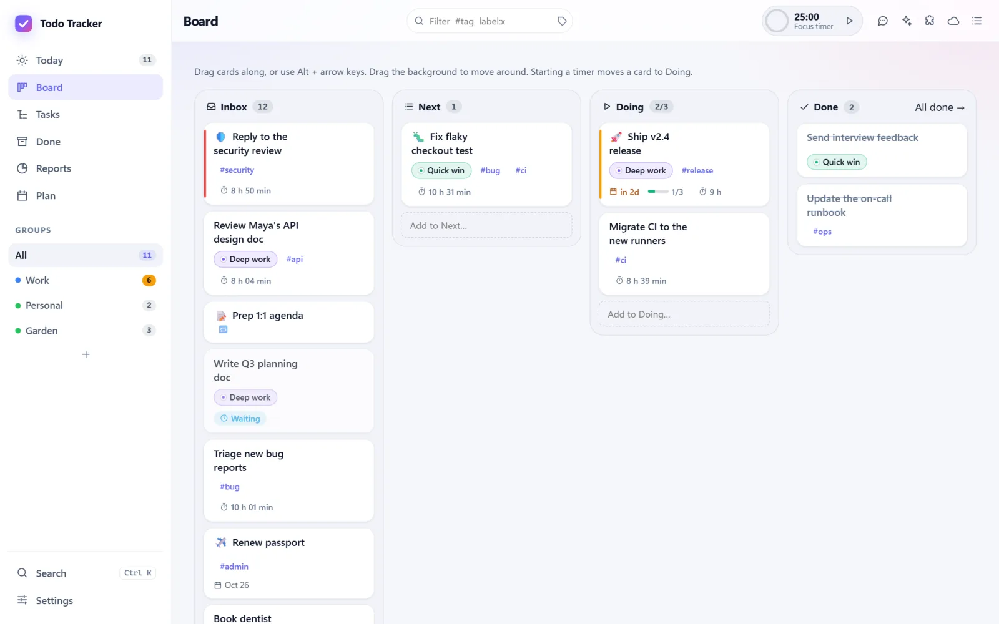Click the #release tag on Ship v2.4

697,171
